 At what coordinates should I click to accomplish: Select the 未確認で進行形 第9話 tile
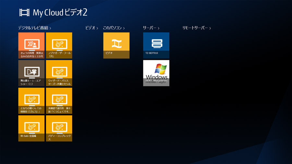[x=59, y=101]
